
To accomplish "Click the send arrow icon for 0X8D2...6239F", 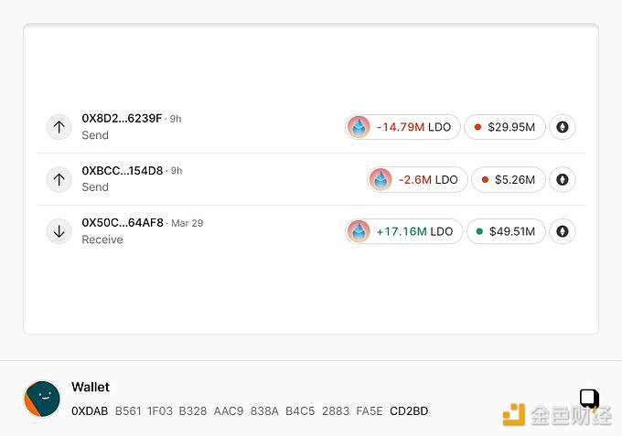I will tap(59, 127).
